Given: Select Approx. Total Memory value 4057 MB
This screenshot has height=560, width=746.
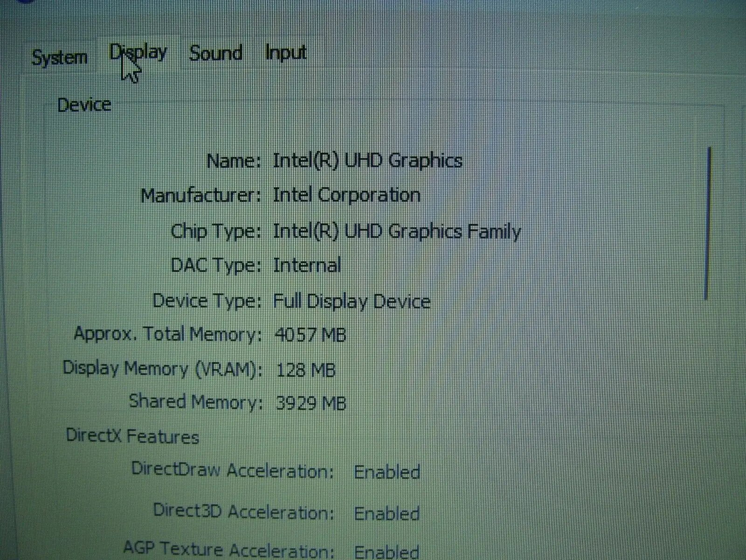Looking at the screenshot, I should (x=310, y=335).
